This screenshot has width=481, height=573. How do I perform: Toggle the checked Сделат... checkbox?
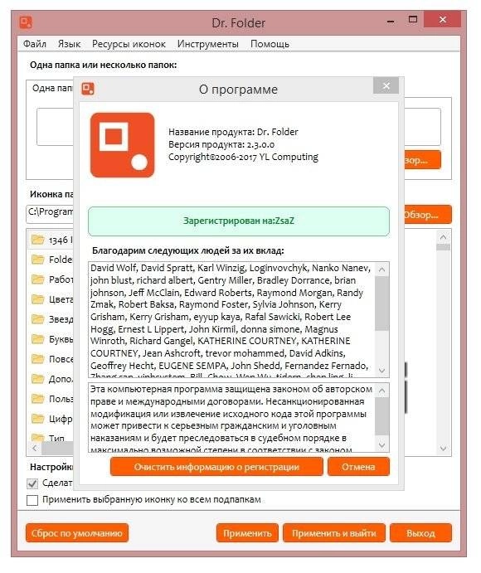tap(32, 483)
